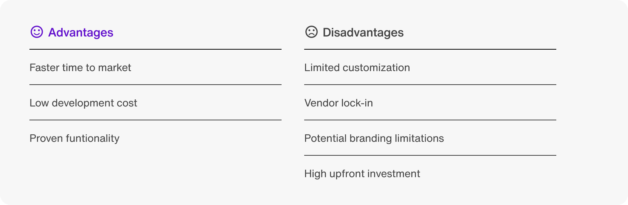Click the divider line under Disadvantages heading

point(430,49)
